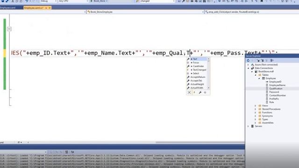The height and width of the screenshot is (168, 299).
Task: Select Focus in IntelliSense list
Action: point(197,63)
